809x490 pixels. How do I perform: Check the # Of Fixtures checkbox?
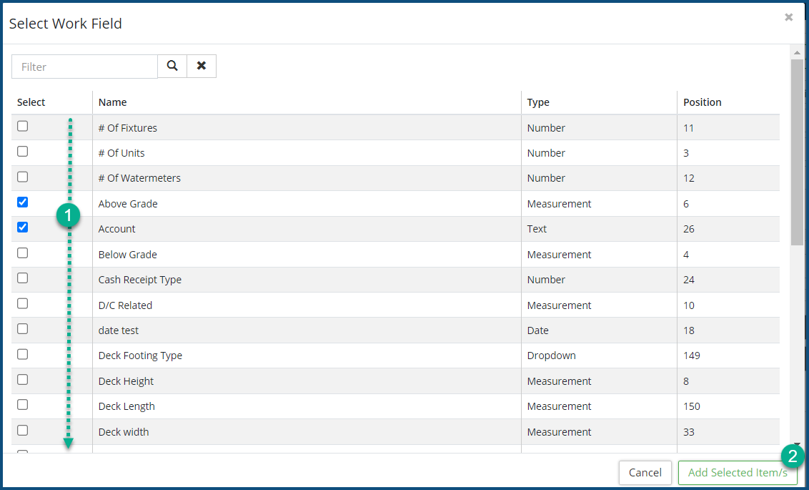[x=23, y=127]
